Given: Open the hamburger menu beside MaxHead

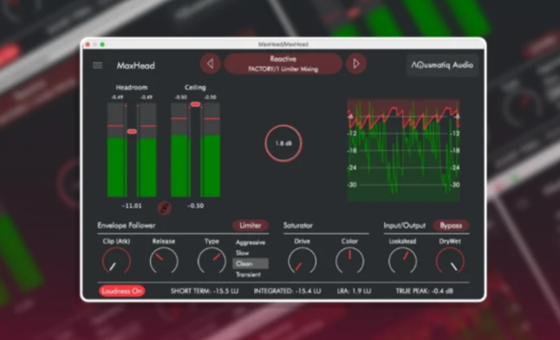Looking at the screenshot, I should point(97,65).
